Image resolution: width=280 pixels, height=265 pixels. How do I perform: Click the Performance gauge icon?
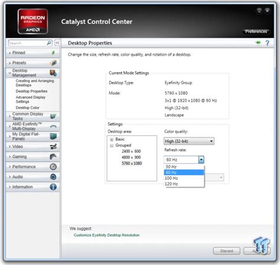point(53,167)
